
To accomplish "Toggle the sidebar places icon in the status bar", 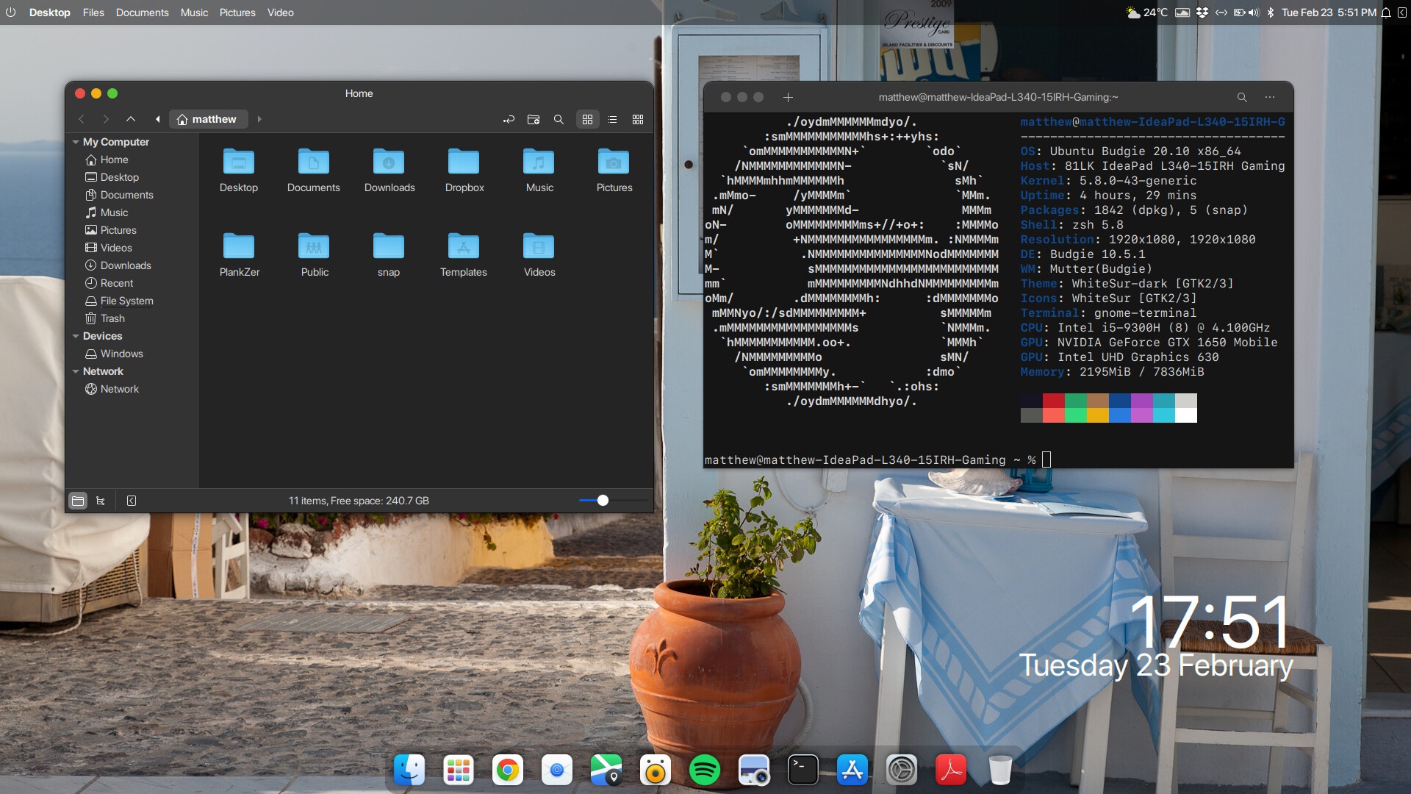I will tap(77, 501).
